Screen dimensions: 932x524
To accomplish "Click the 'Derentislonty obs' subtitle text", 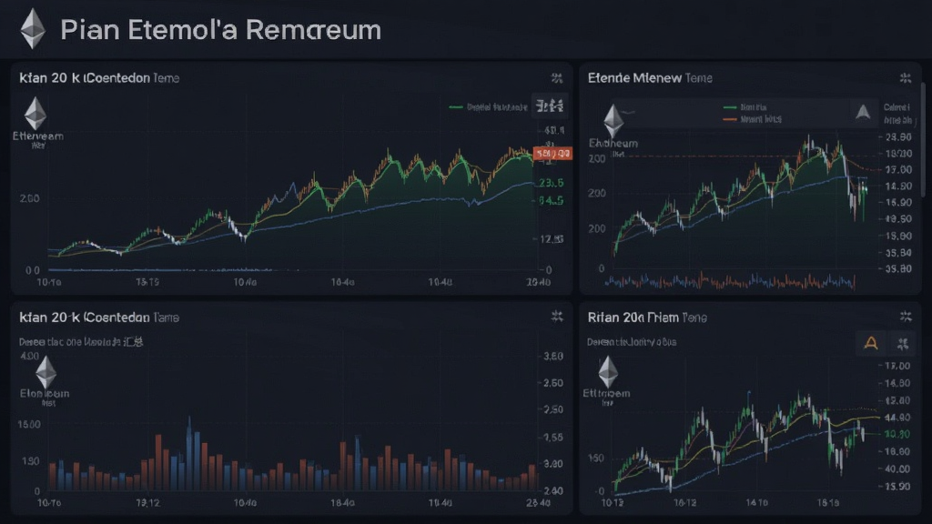I will [x=632, y=342].
